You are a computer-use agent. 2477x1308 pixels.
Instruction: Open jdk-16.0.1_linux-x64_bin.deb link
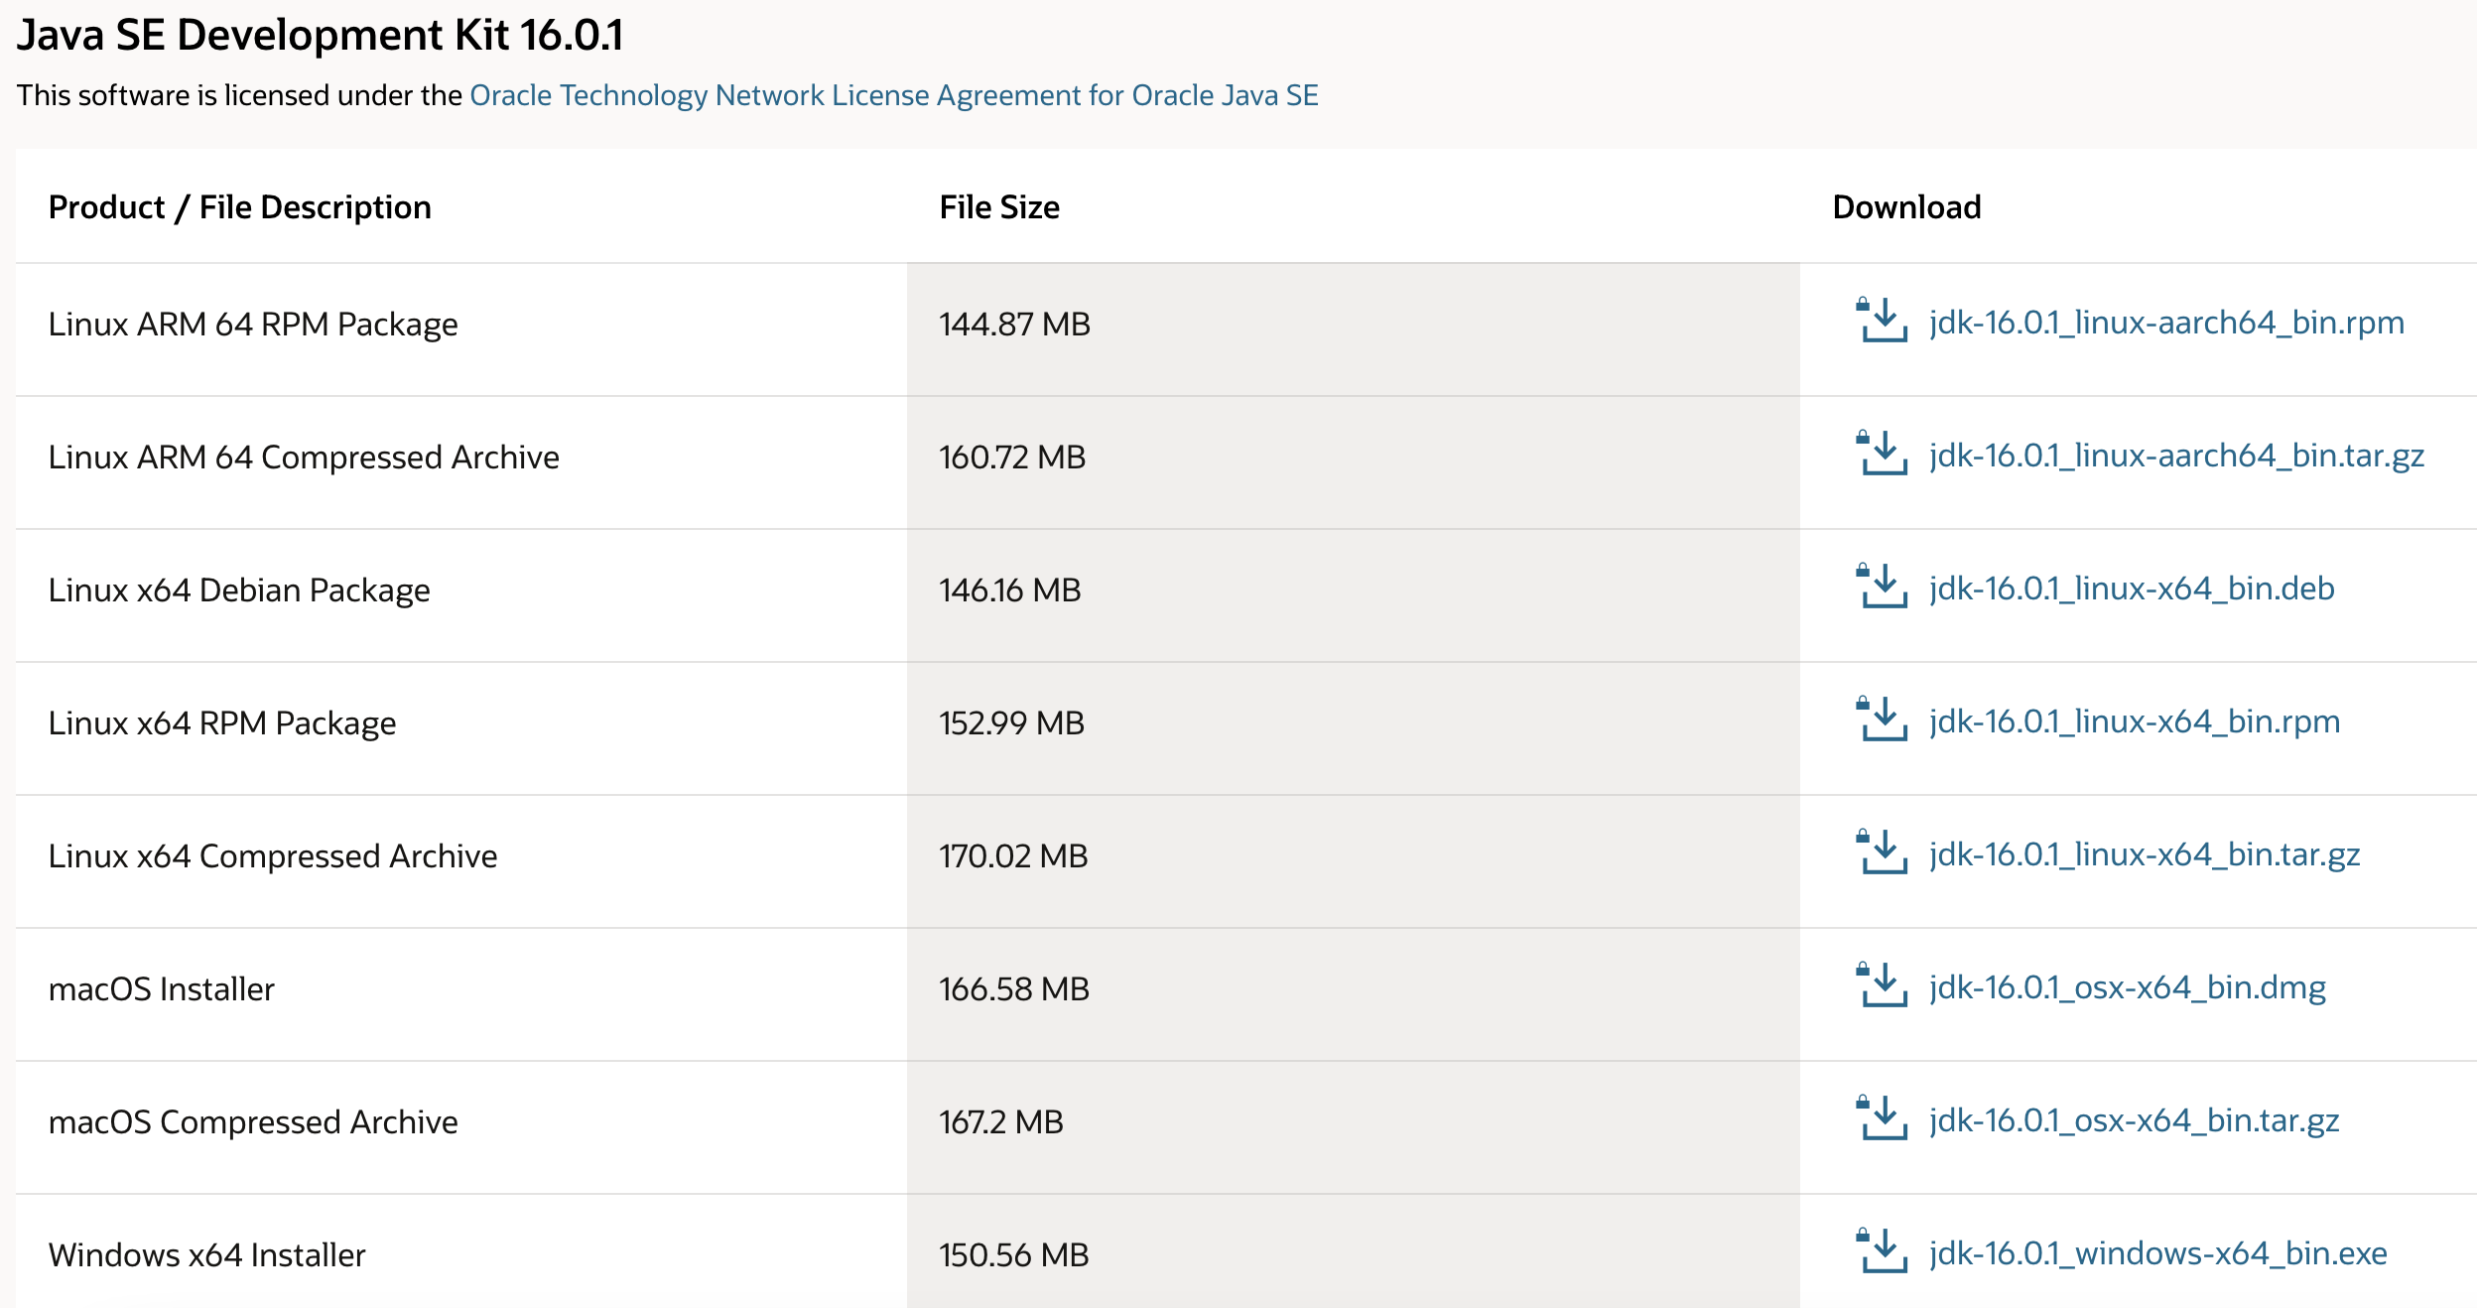[x=2132, y=589]
